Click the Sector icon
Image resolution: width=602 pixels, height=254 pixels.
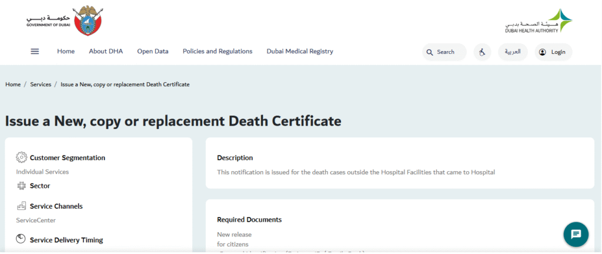[x=22, y=186]
